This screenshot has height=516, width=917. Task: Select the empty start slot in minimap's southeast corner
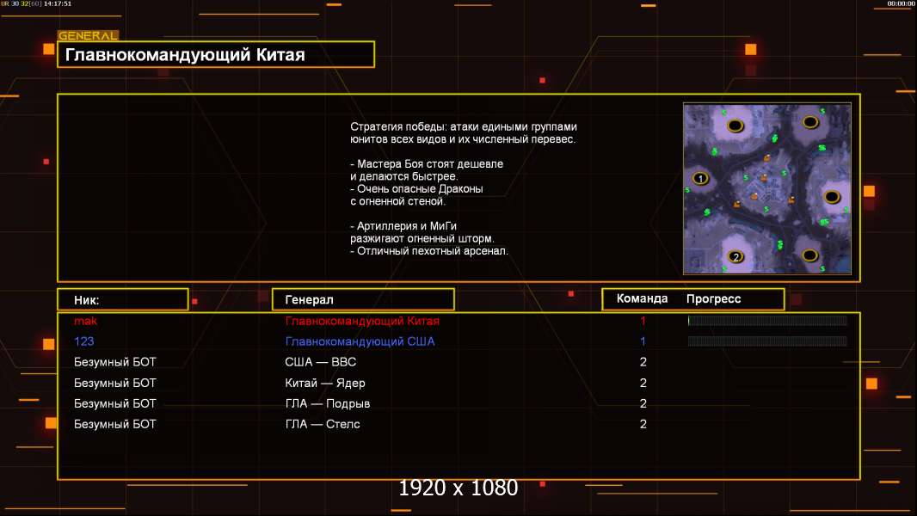pyautogui.click(x=810, y=255)
